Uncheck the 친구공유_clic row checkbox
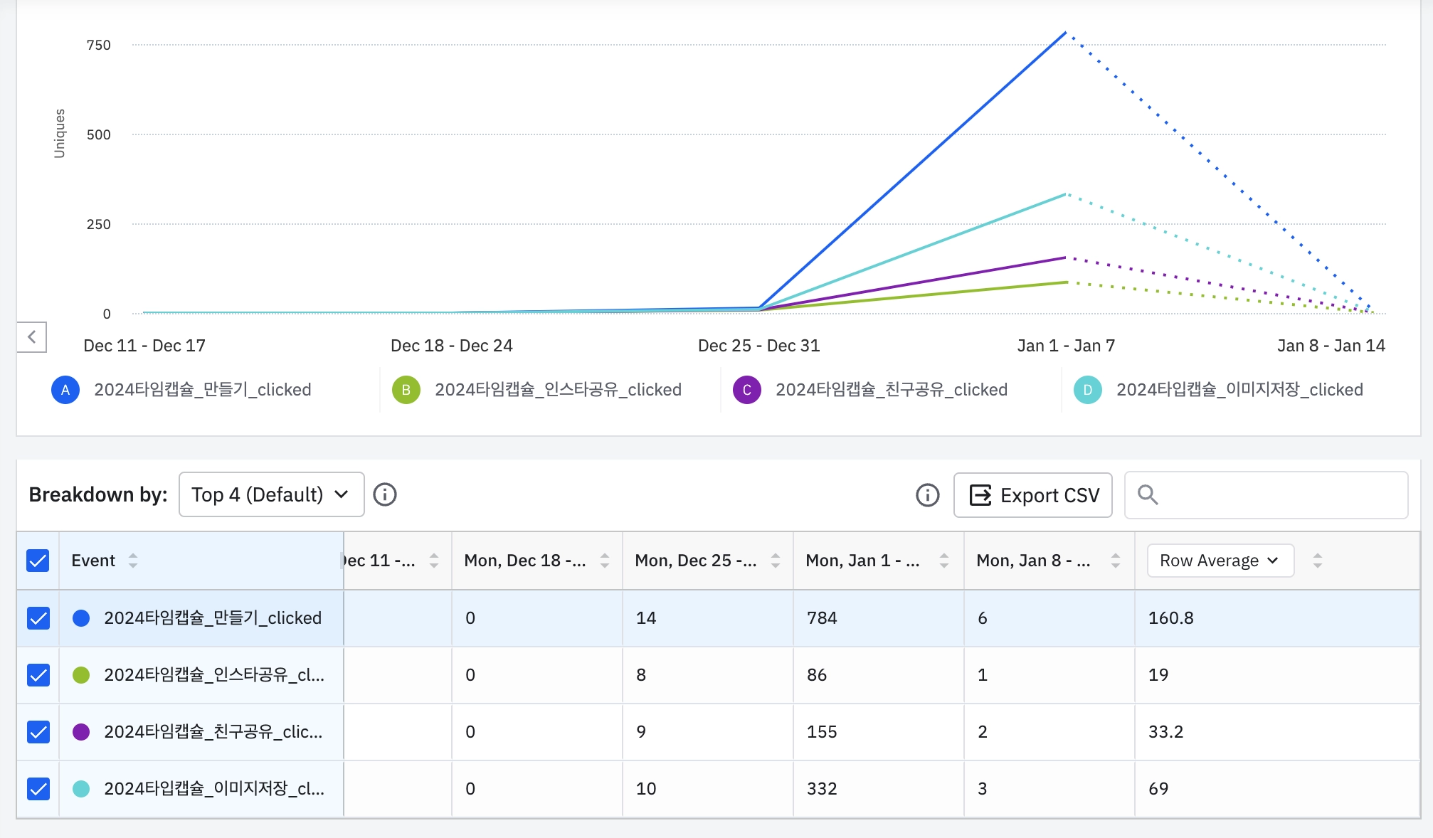 coord(38,732)
